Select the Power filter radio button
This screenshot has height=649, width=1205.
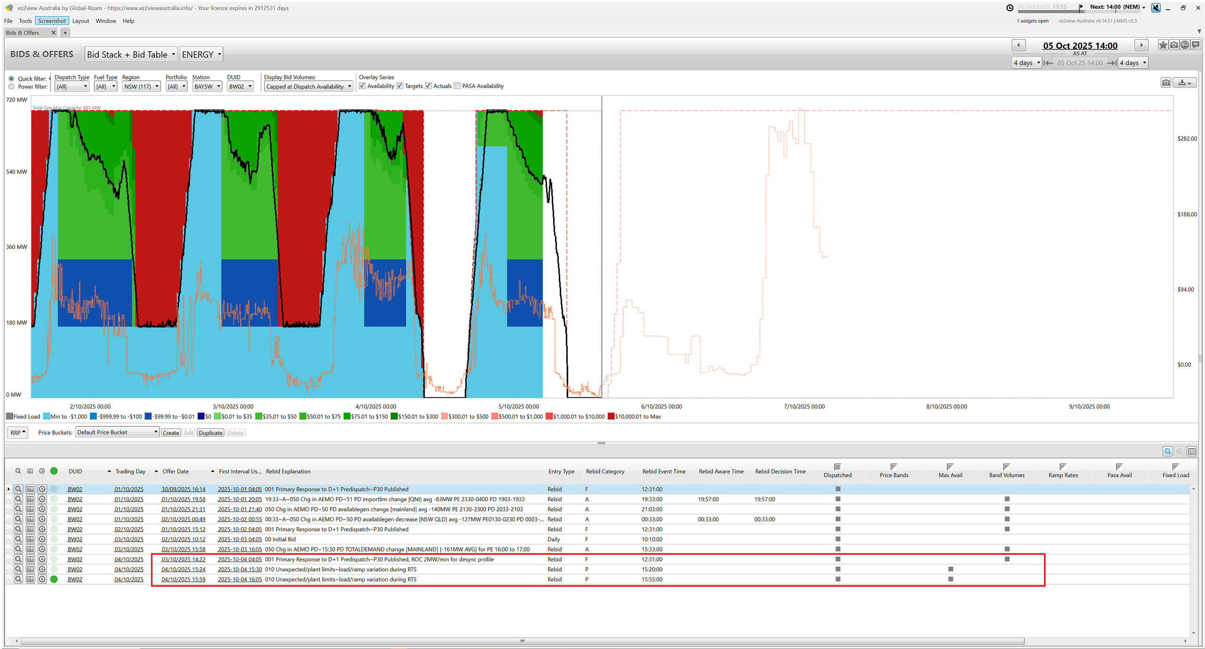coord(11,87)
